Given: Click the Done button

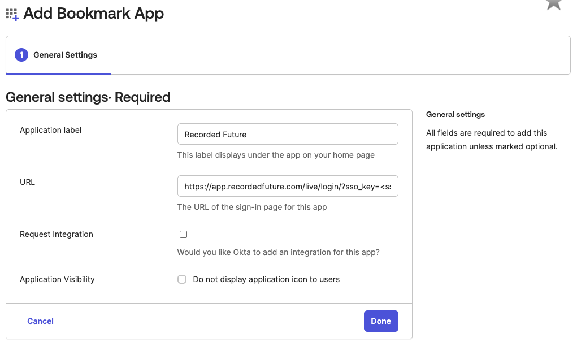Looking at the screenshot, I should 380,321.
